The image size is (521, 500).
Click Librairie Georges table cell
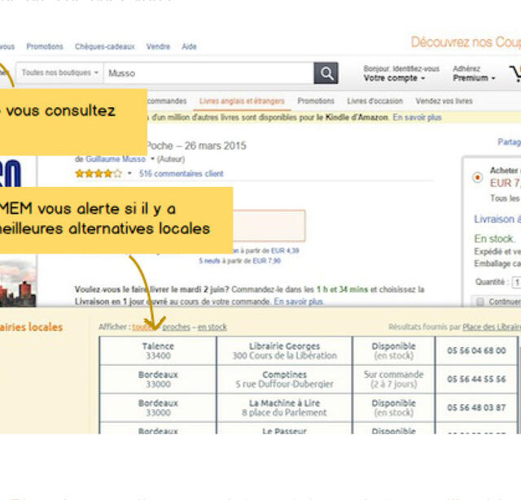[284, 351]
